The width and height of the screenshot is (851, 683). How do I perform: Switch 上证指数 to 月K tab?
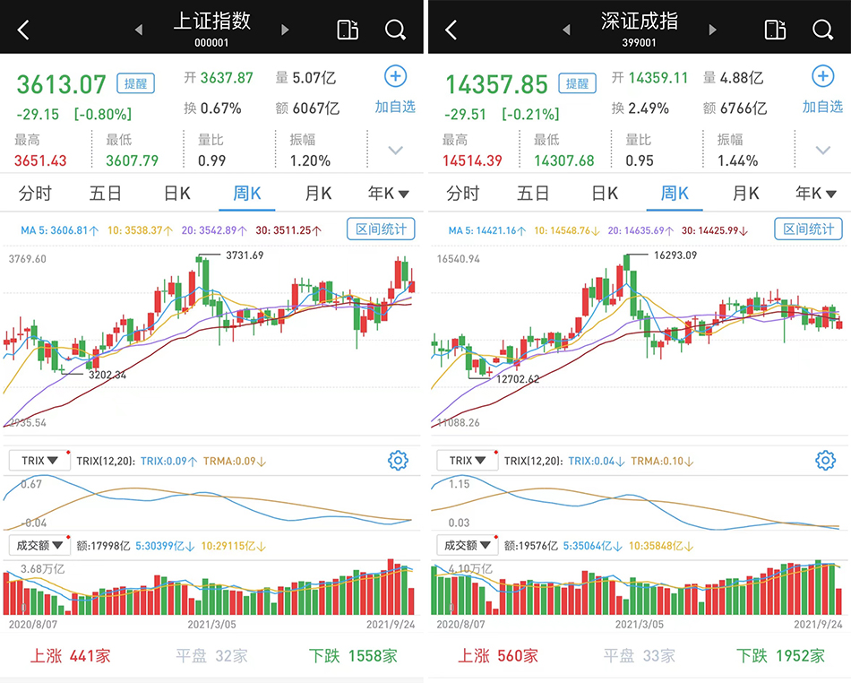pyautogui.click(x=318, y=194)
